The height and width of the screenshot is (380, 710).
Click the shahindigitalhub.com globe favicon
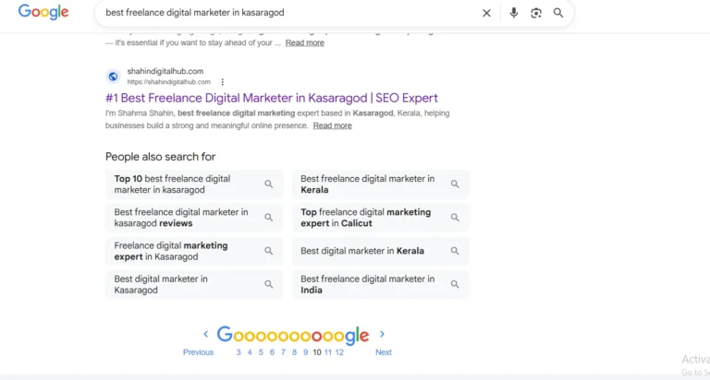pos(113,77)
